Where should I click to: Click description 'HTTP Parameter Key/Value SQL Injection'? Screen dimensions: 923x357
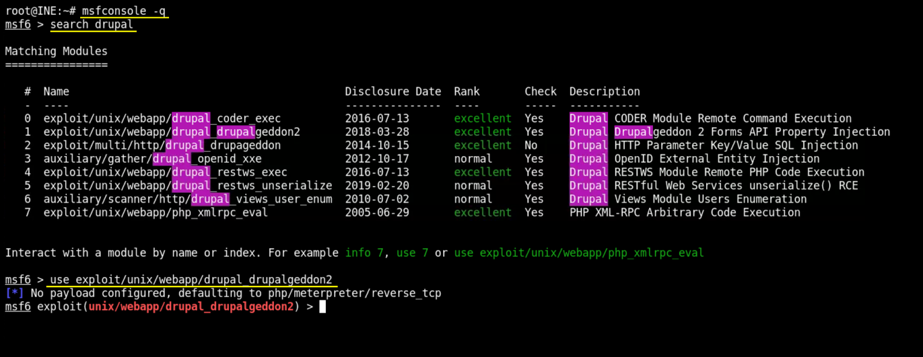point(736,145)
